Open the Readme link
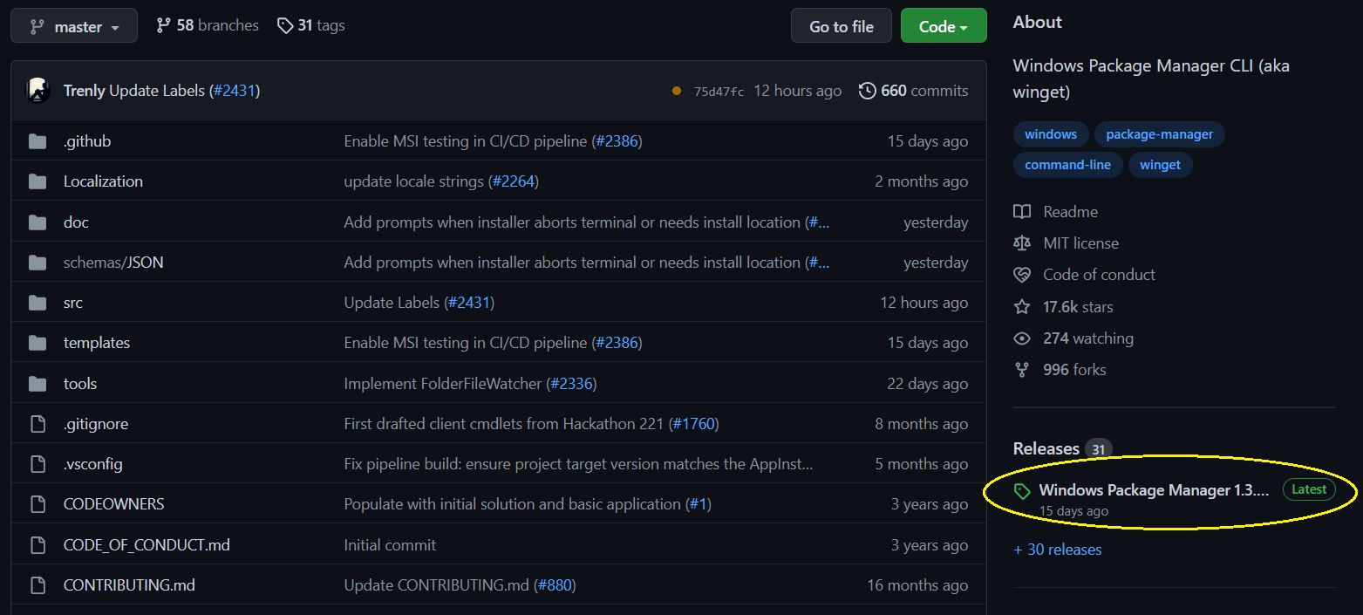1363x615 pixels. (1070, 212)
